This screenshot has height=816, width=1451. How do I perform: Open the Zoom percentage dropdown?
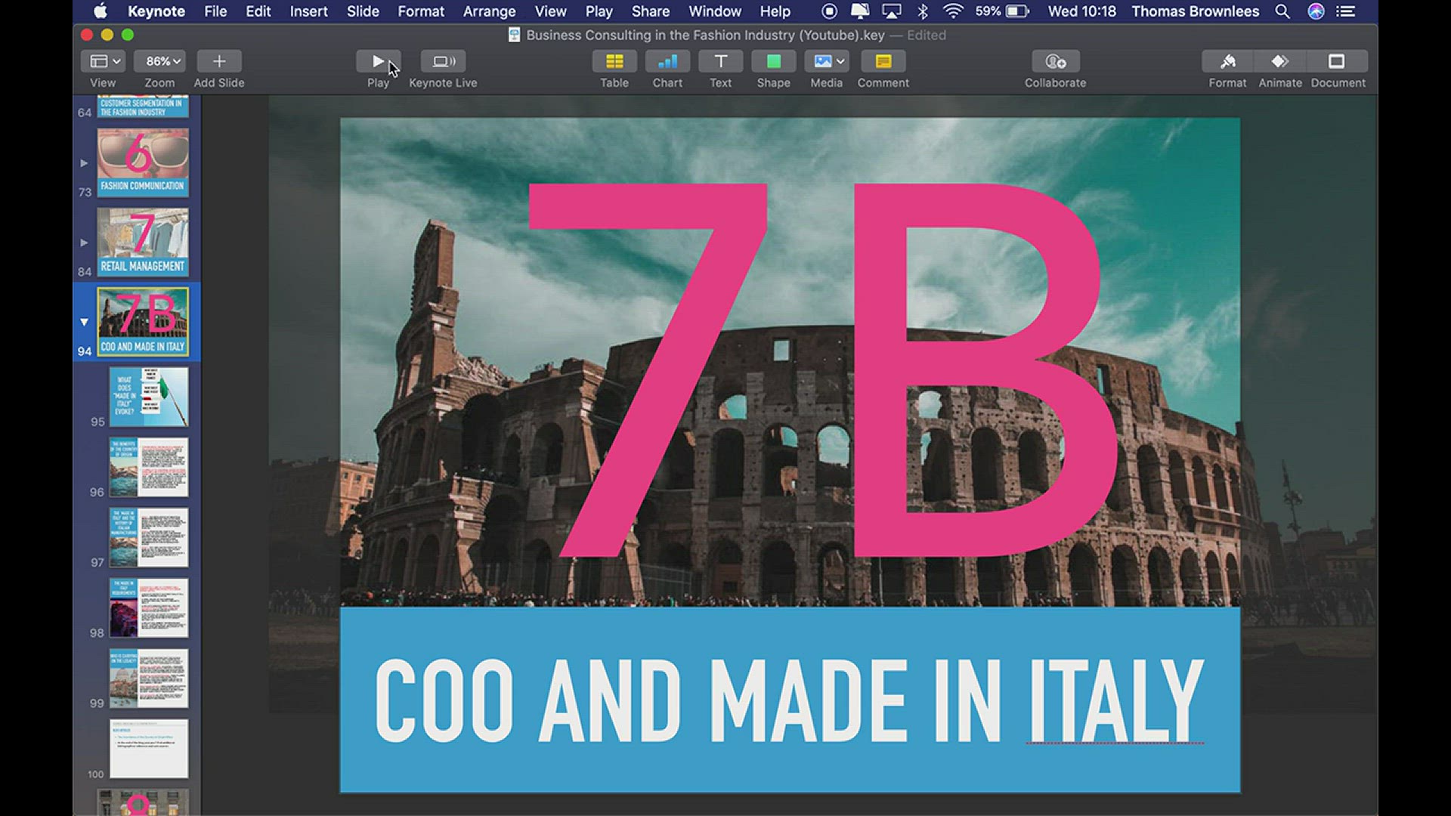click(x=159, y=61)
